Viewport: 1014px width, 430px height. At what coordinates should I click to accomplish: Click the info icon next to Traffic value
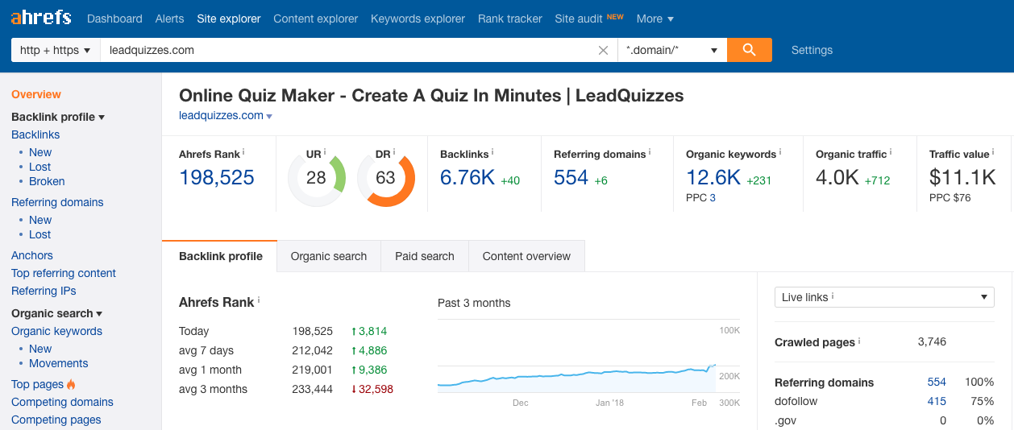pyautogui.click(x=993, y=151)
